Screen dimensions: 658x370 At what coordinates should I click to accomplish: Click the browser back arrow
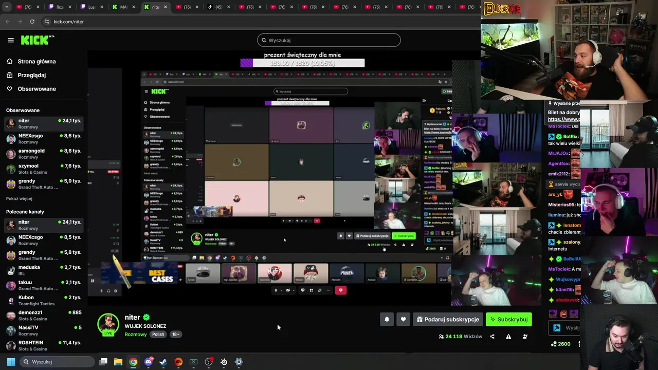[x=7, y=22]
